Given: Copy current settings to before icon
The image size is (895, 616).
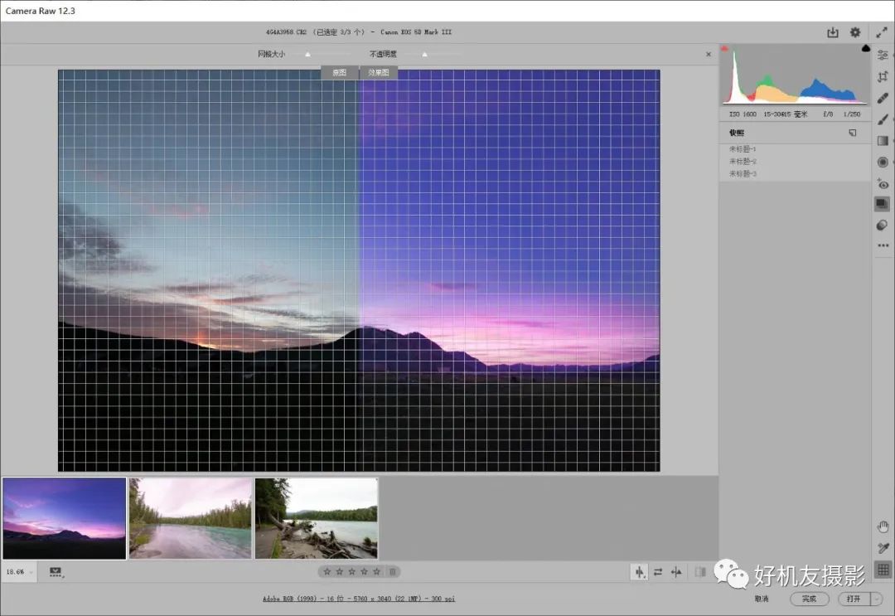Looking at the screenshot, I should tap(676, 571).
